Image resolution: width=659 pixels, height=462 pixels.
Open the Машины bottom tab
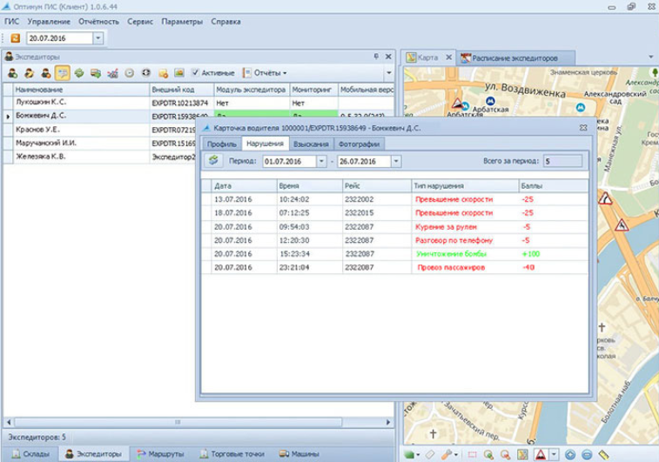click(299, 454)
